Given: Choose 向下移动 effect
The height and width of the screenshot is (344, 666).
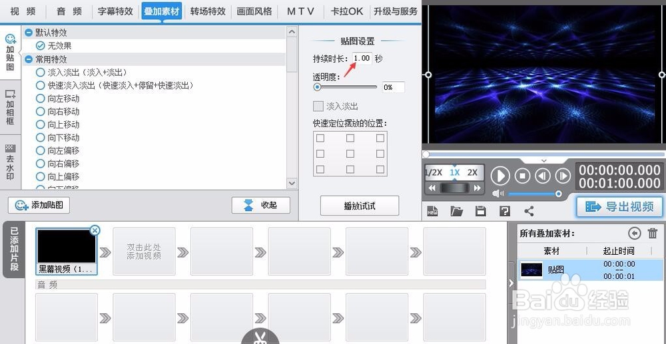Looking at the screenshot, I should (x=58, y=138).
